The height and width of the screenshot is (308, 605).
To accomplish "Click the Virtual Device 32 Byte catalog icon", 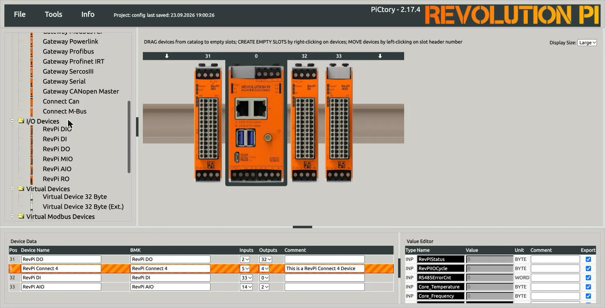I will [32, 197].
